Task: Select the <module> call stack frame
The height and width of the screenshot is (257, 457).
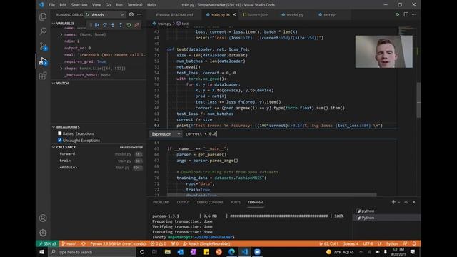Action: coord(99,167)
